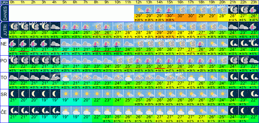Click the 12h hour column header
Image resolution: width=259 pixels, height=123 pixels.
click(139, 2)
